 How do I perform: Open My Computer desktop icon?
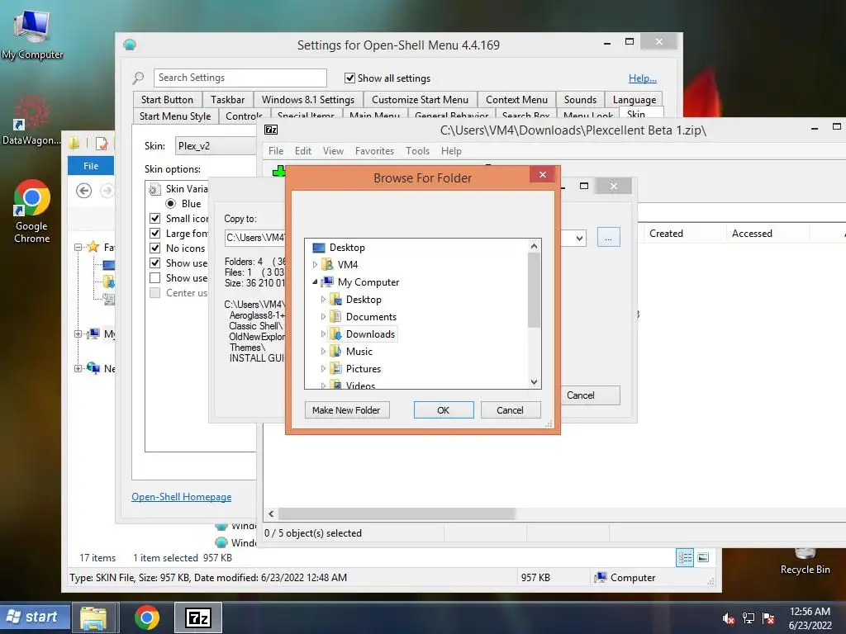point(32,35)
